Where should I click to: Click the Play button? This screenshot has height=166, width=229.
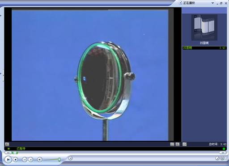(x=8, y=160)
